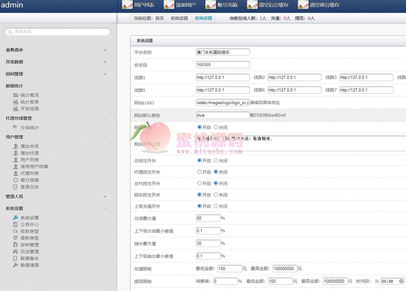Set 上级充值开关 to 关闭
The height and width of the screenshot is (291, 406).
pyautogui.click(x=216, y=206)
